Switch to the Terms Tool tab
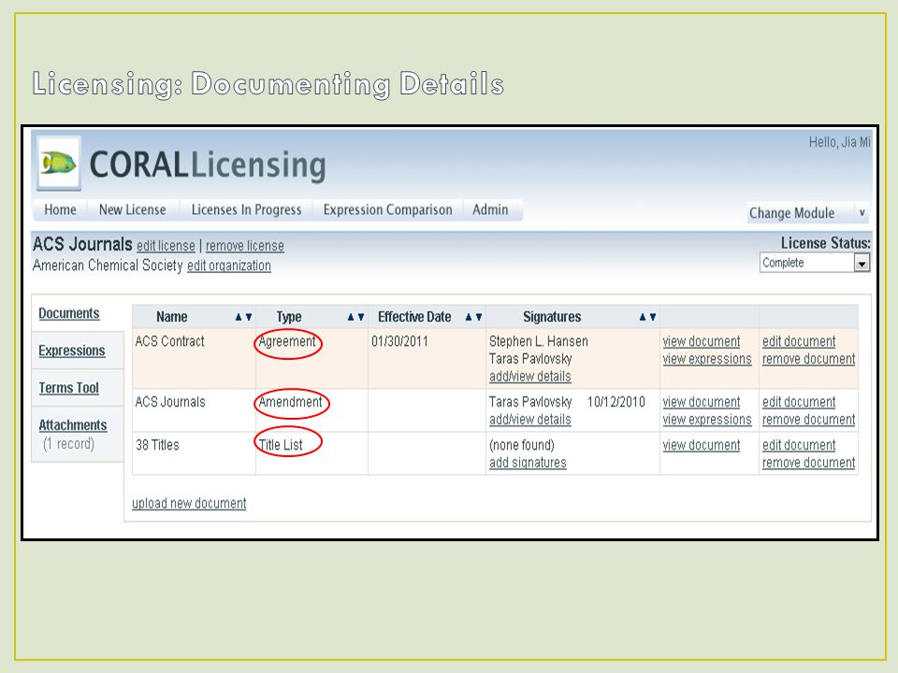The width and height of the screenshot is (898, 673). pyautogui.click(x=68, y=388)
